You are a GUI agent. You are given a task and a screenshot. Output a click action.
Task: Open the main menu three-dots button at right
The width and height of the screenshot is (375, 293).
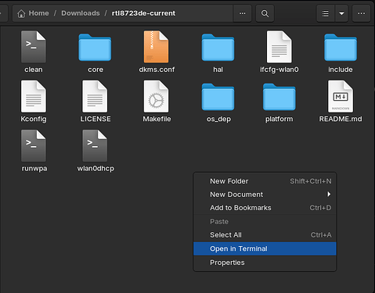click(362, 13)
